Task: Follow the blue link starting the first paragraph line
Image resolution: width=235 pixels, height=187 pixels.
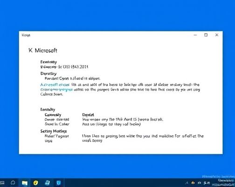Action: 55,85
